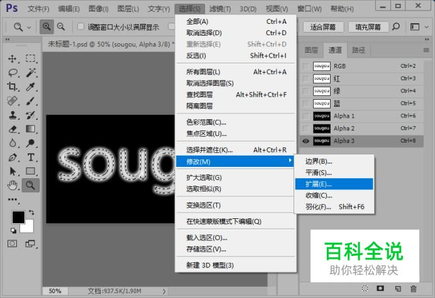Expand the toolbox double arrows
Viewport: 435px width, 298px height.
click(x=8, y=40)
